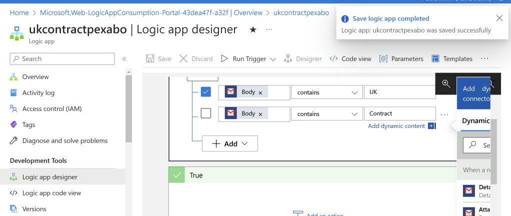Collapse the left sidebar menu
Image resolution: width=511 pixels, height=216 pixels.
124,59
